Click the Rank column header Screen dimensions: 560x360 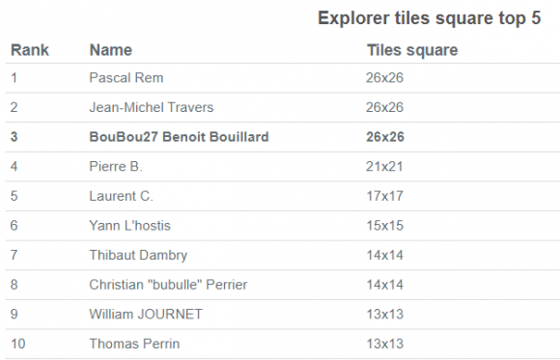tap(30, 50)
